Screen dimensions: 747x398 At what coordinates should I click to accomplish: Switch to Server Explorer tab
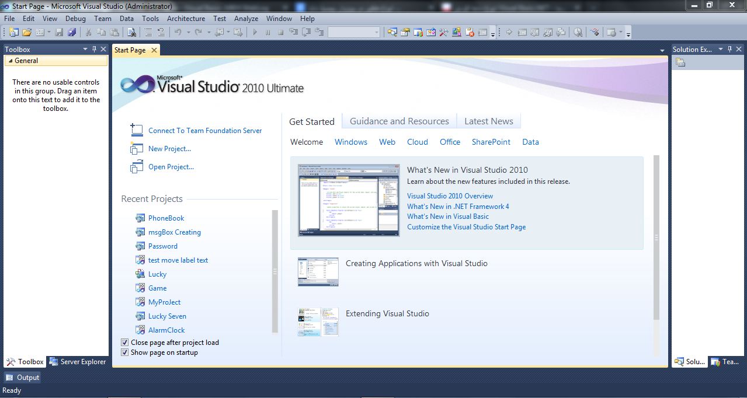pyautogui.click(x=78, y=362)
